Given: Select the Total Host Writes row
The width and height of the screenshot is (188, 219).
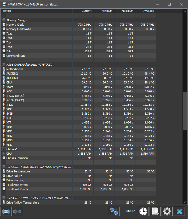Looking at the screenshot, I should click(x=78, y=185).
